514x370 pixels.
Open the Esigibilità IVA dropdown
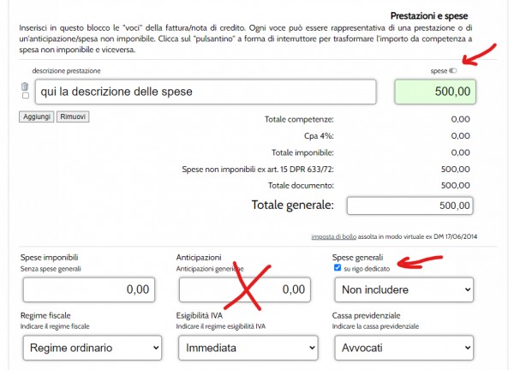point(247,348)
